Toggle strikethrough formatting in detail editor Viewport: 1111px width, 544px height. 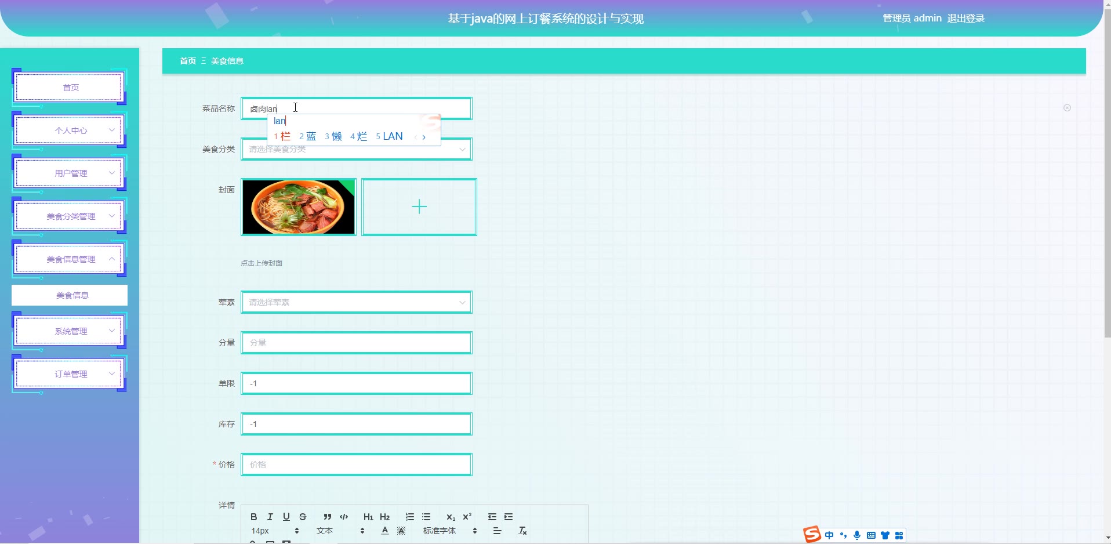302,517
